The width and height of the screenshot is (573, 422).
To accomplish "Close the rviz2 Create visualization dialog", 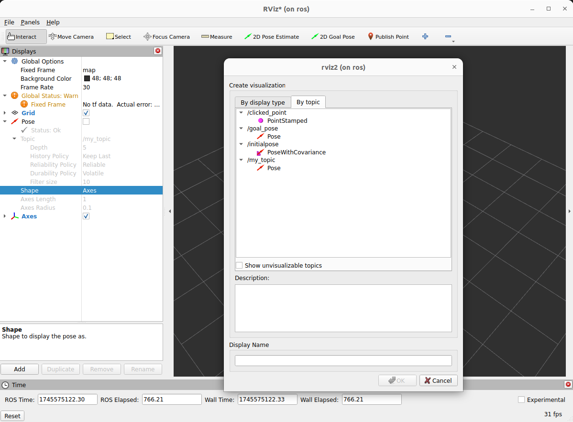I will tap(454, 67).
